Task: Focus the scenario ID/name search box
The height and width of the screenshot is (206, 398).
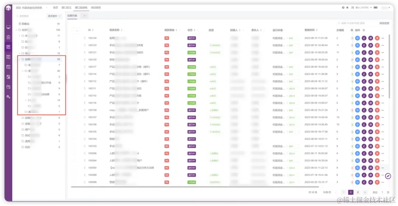Action: coord(356,23)
